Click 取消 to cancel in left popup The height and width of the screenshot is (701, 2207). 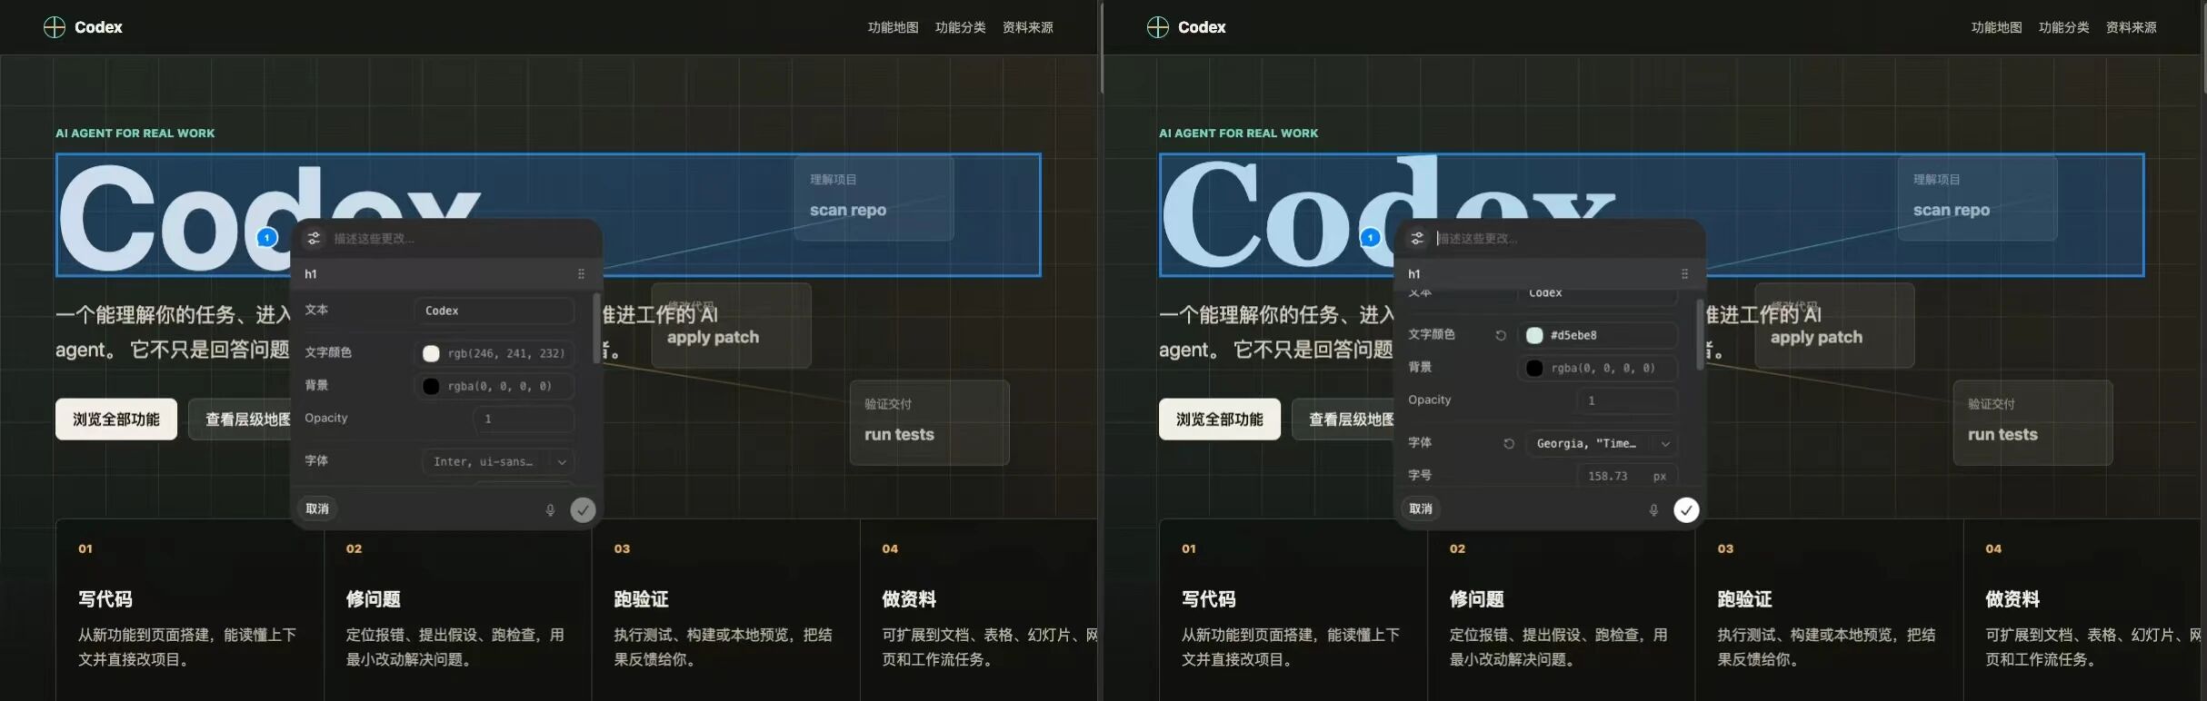(x=317, y=508)
